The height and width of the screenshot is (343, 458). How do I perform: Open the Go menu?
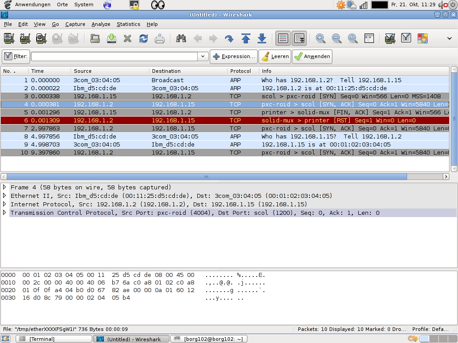point(55,24)
